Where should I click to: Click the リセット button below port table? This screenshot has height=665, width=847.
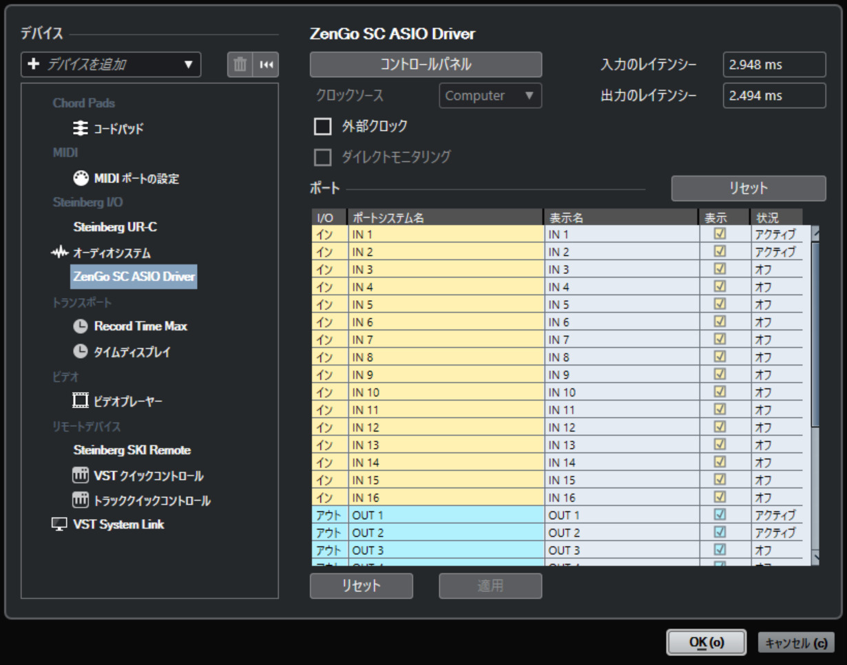(x=362, y=586)
